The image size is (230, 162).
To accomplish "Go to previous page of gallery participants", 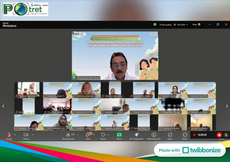I will click(x=3, y=106).
